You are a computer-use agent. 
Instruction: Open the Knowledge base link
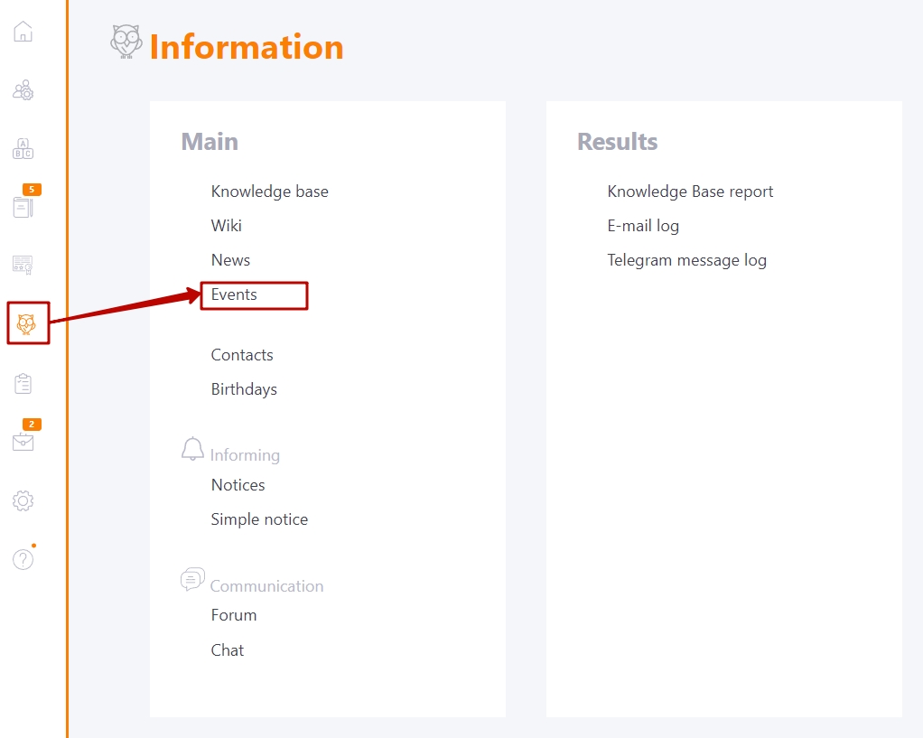click(270, 192)
